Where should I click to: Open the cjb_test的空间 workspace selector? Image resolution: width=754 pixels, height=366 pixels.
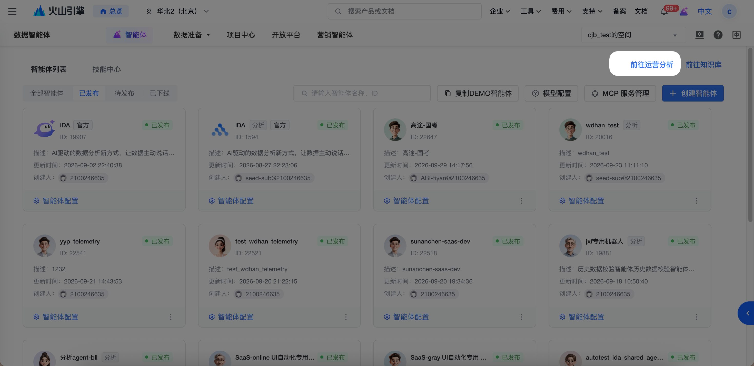click(x=633, y=35)
